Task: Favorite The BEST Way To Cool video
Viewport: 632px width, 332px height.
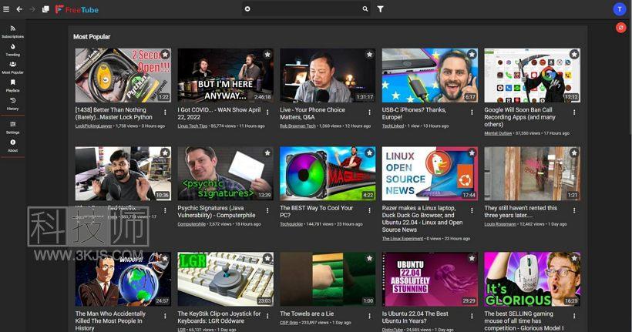Action: 369,153
